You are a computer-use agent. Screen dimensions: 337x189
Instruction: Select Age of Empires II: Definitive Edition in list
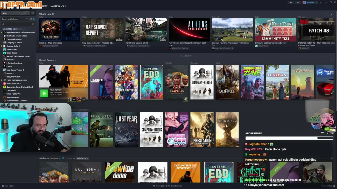point(21,32)
